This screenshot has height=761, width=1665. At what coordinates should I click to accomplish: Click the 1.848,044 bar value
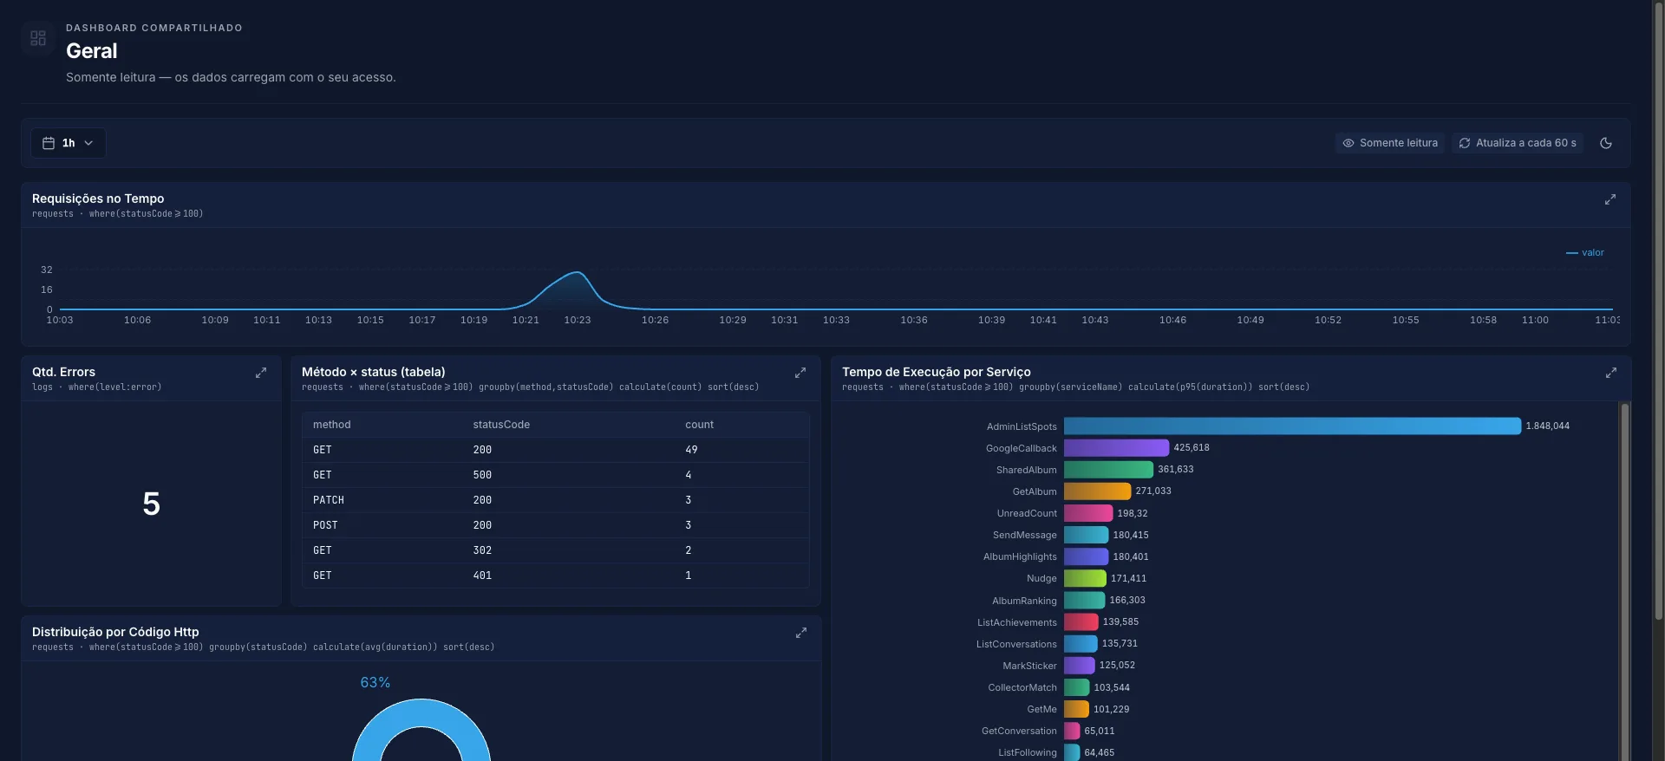coord(1547,426)
